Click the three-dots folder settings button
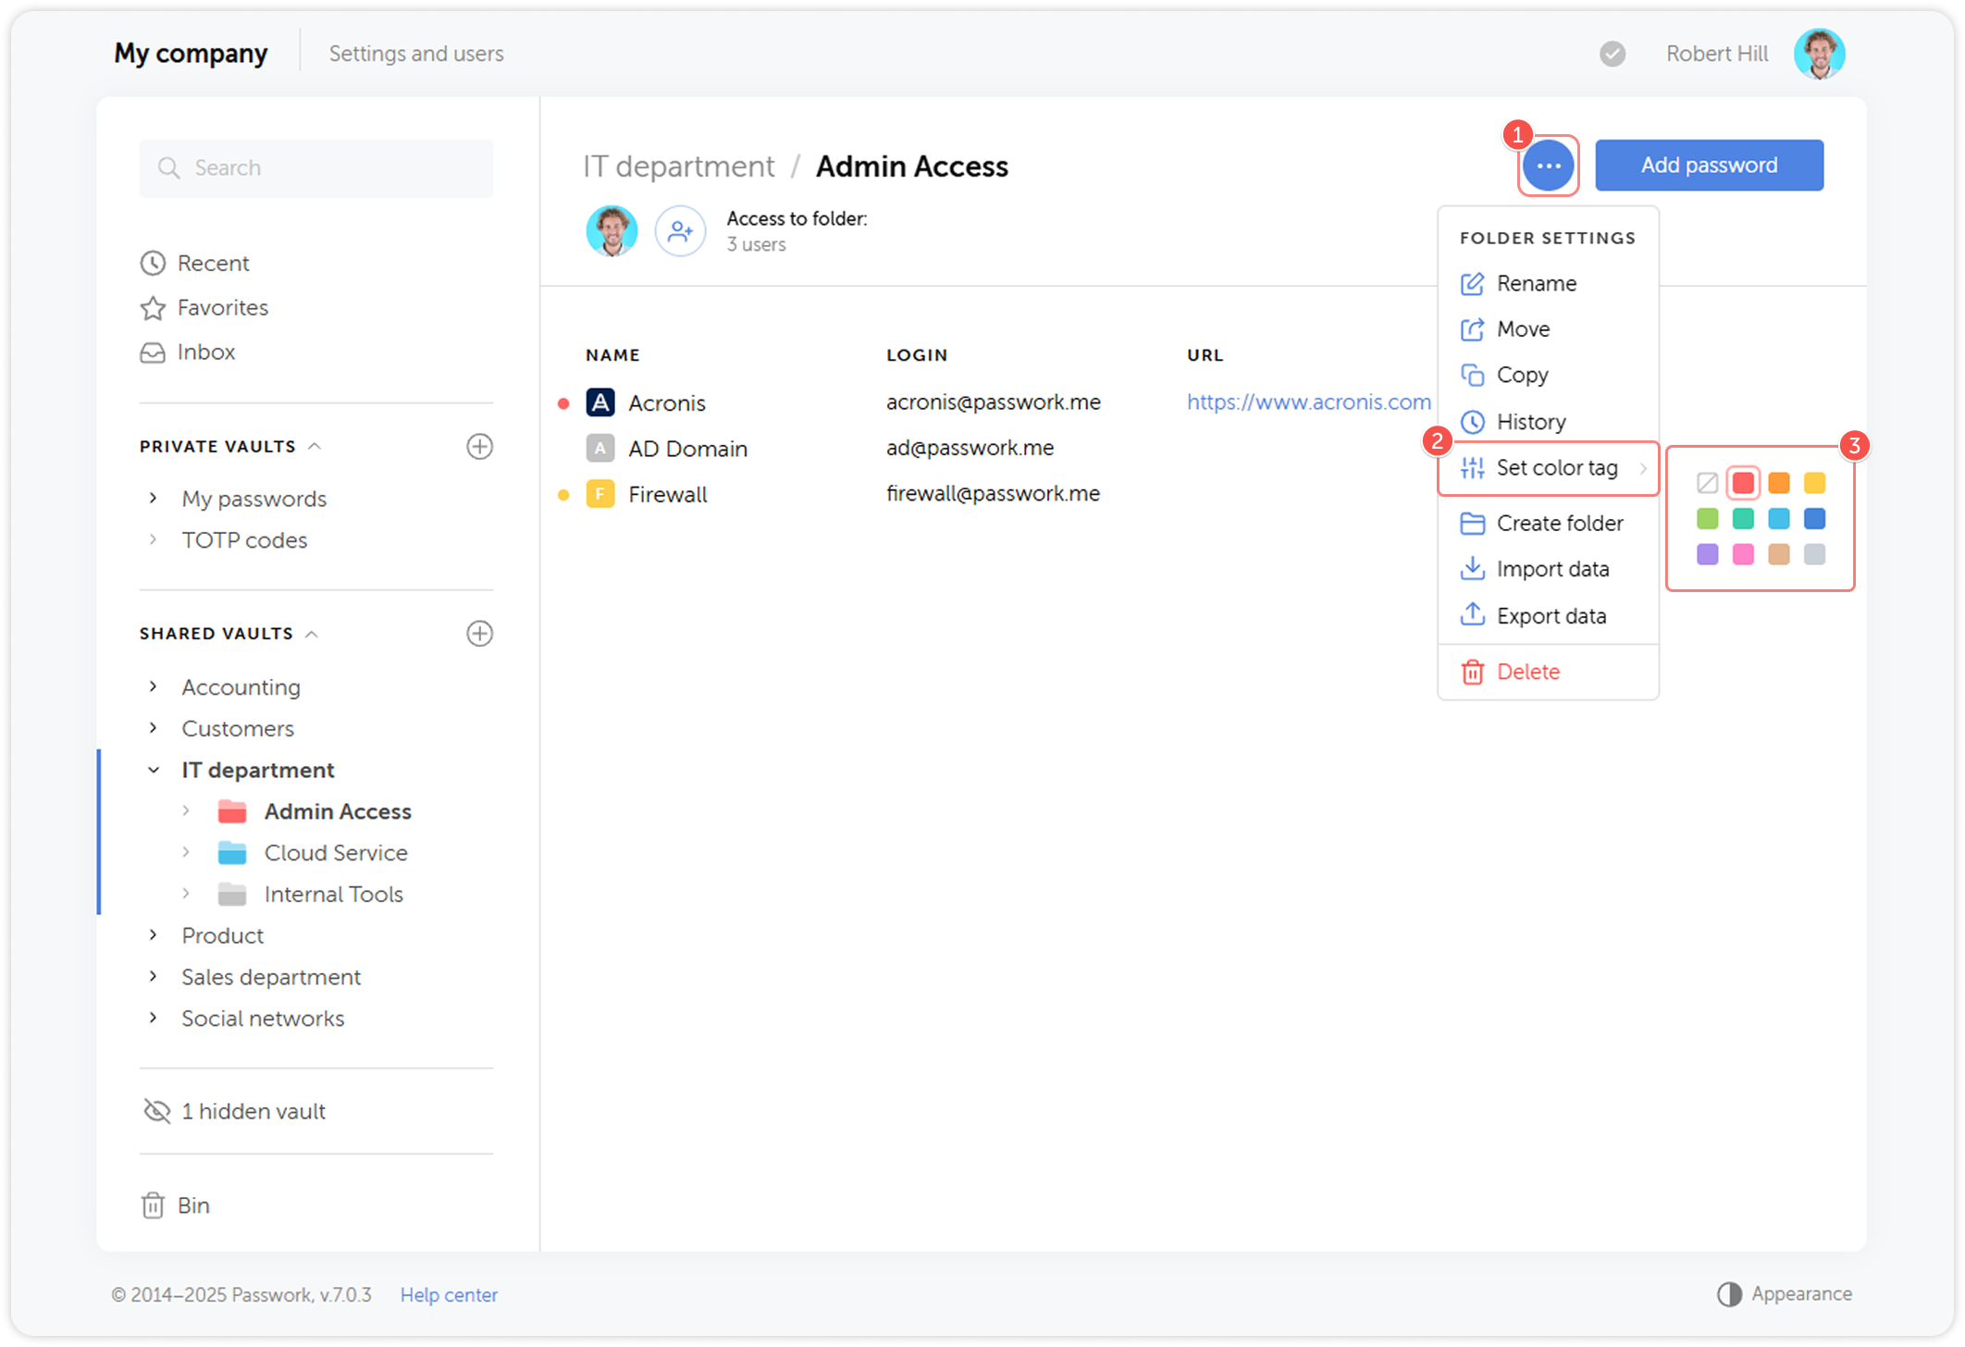Image resolution: width=1965 pixels, height=1347 pixels. (1548, 166)
